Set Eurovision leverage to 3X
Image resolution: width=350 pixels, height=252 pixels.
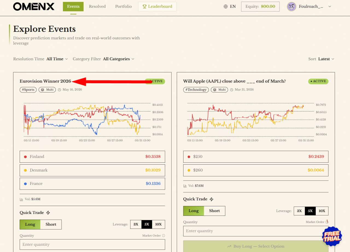pyautogui.click(x=136, y=224)
